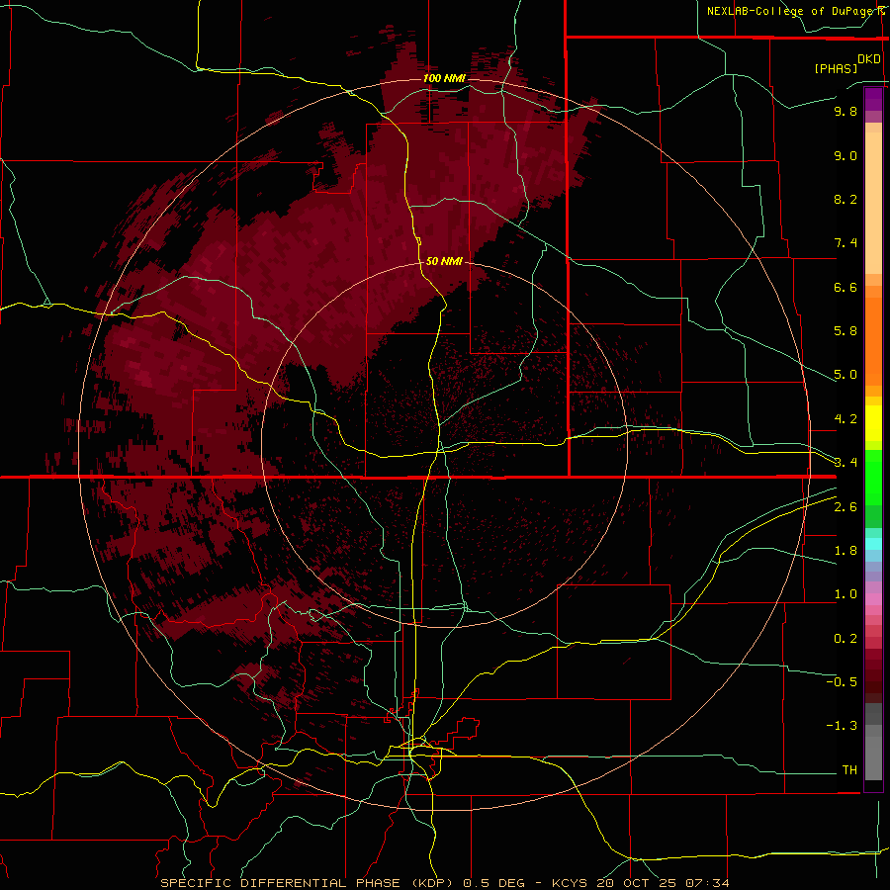Image resolution: width=890 pixels, height=890 pixels.
Task: Click the DKD units label above the color bar
Action: click(x=868, y=59)
